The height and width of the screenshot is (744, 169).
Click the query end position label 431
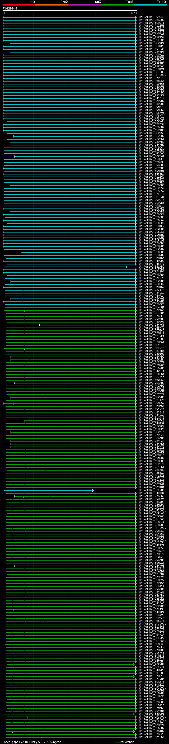(x=133, y=13)
